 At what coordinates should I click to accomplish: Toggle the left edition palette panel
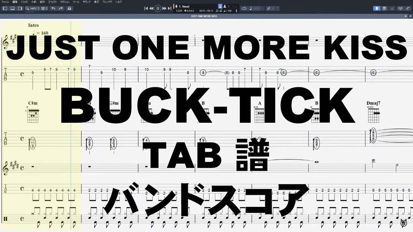tap(5, 8)
